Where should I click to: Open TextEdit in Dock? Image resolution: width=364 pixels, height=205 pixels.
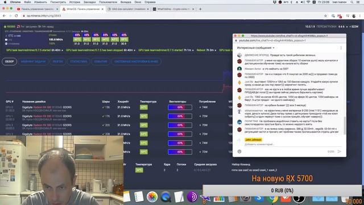[x=179, y=197]
